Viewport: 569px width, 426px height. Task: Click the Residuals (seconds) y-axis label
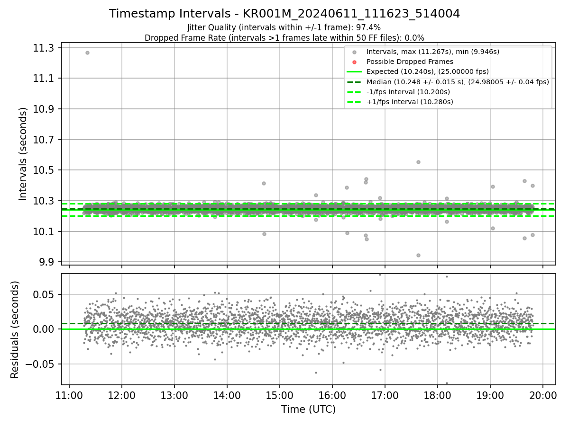click(x=15, y=329)
